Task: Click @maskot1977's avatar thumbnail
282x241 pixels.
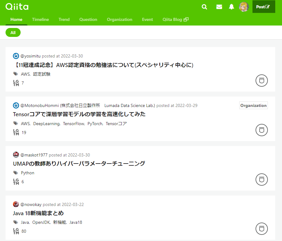Action: pyautogui.click(x=16, y=155)
